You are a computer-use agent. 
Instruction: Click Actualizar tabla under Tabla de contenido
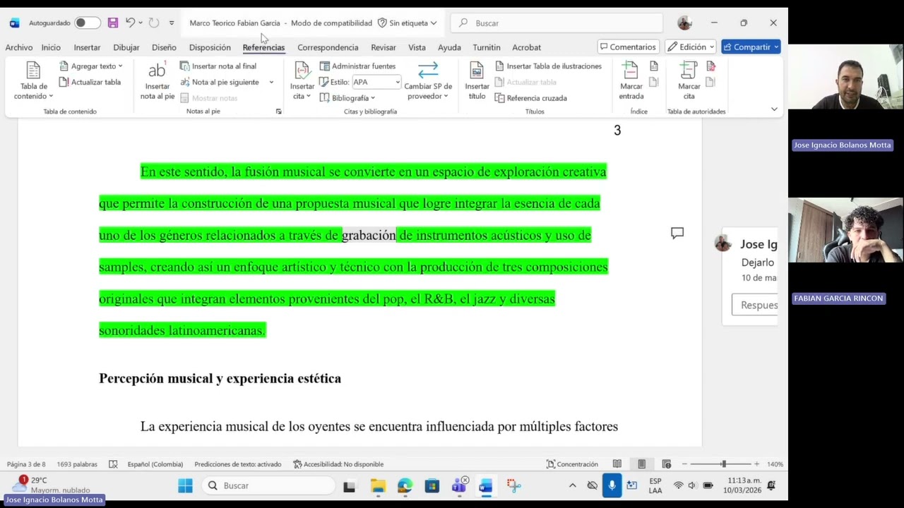[x=90, y=82]
